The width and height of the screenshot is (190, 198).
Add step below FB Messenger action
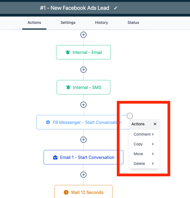83,140
